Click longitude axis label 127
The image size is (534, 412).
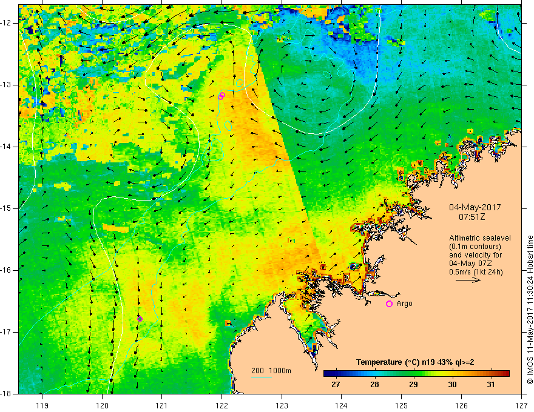pyautogui.click(x=521, y=405)
